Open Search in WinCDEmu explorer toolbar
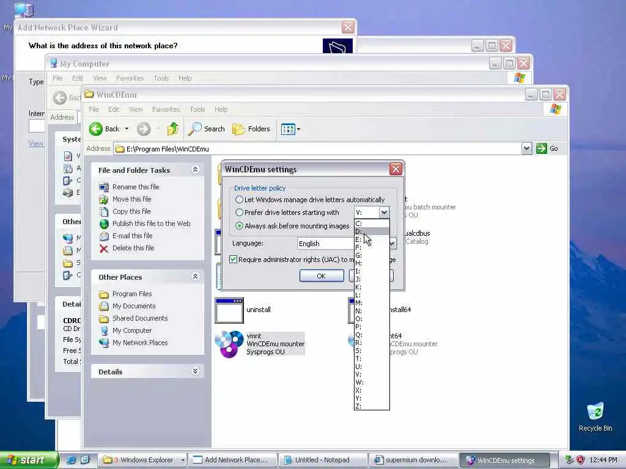This screenshot has width=626, height=469. point(207,129)
